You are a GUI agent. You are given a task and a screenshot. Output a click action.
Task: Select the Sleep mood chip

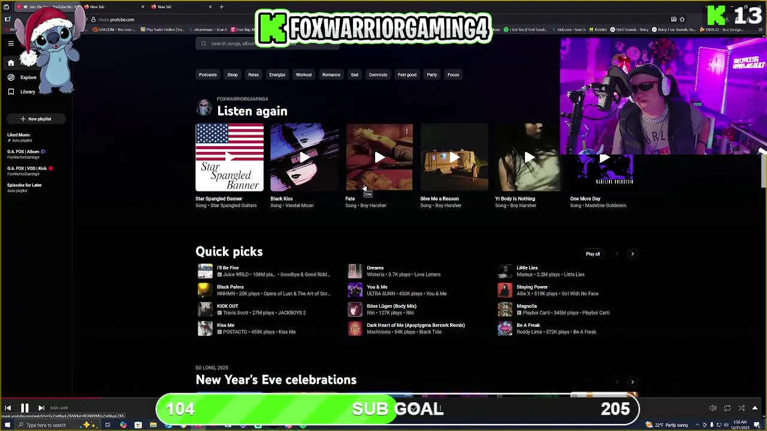pos(232,75)
